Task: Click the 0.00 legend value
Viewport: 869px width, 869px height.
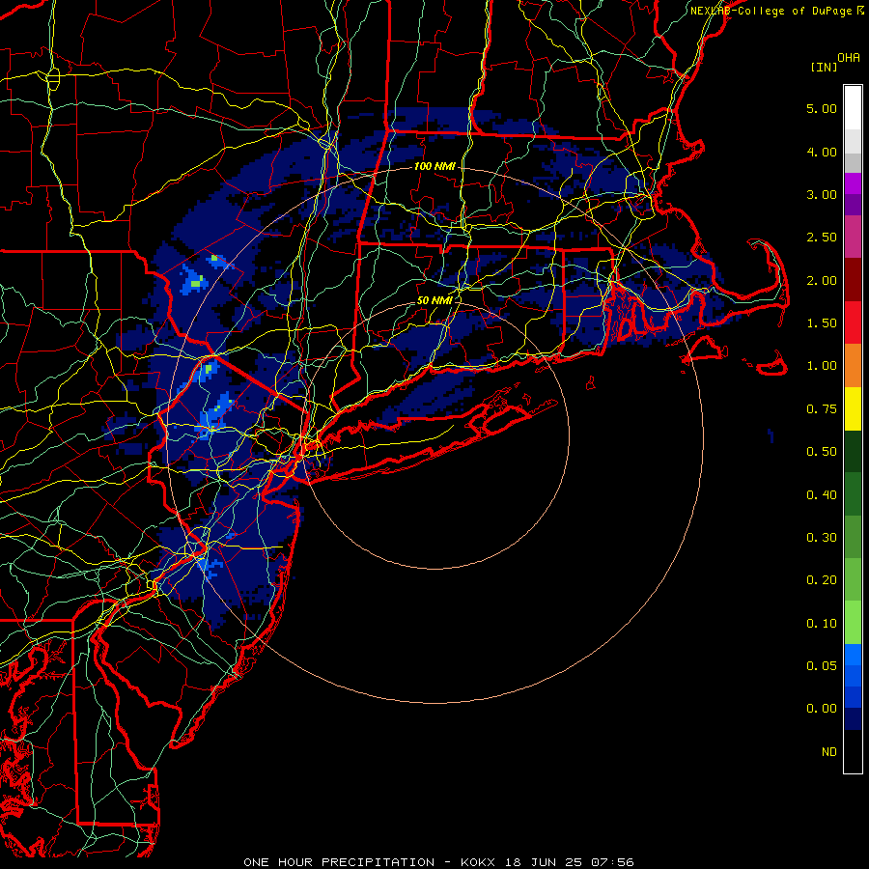Action: click(822, 709)
